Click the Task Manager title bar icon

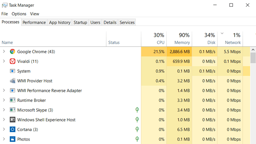(x=5, y=5)
